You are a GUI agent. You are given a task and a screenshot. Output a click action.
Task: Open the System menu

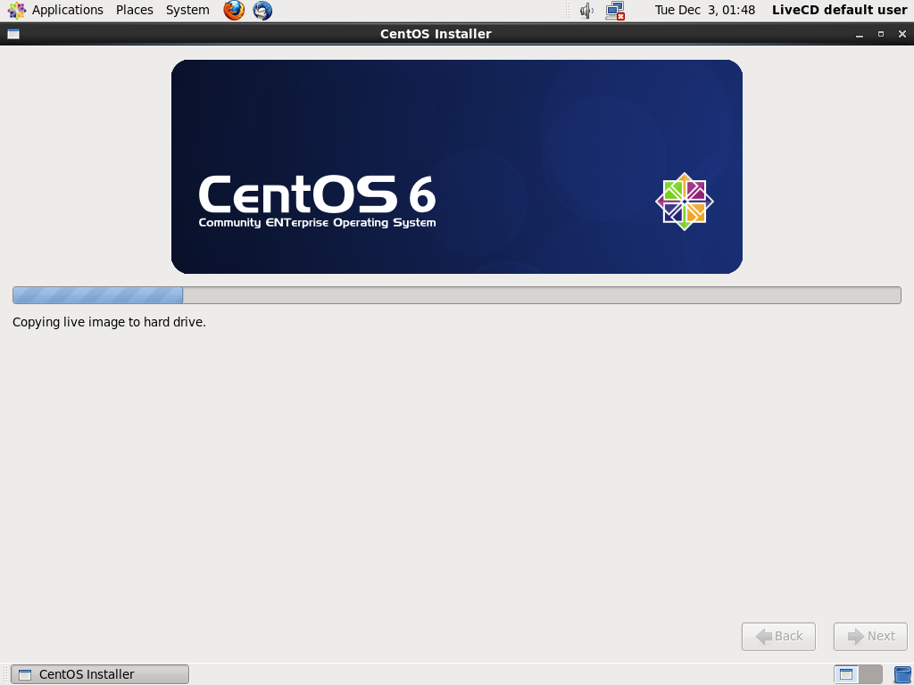pos(187,10)
